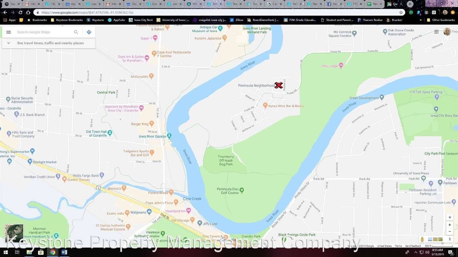Bookmark this page with the star icon
This screenshot has height=257, width=458.
(401, 12)
